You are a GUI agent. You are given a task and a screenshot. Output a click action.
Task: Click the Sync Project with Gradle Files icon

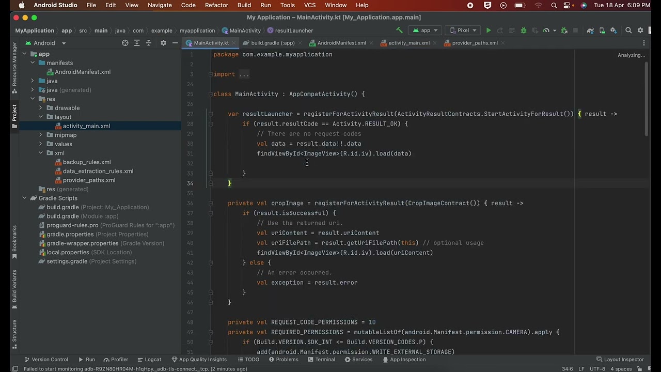[590, 30]
